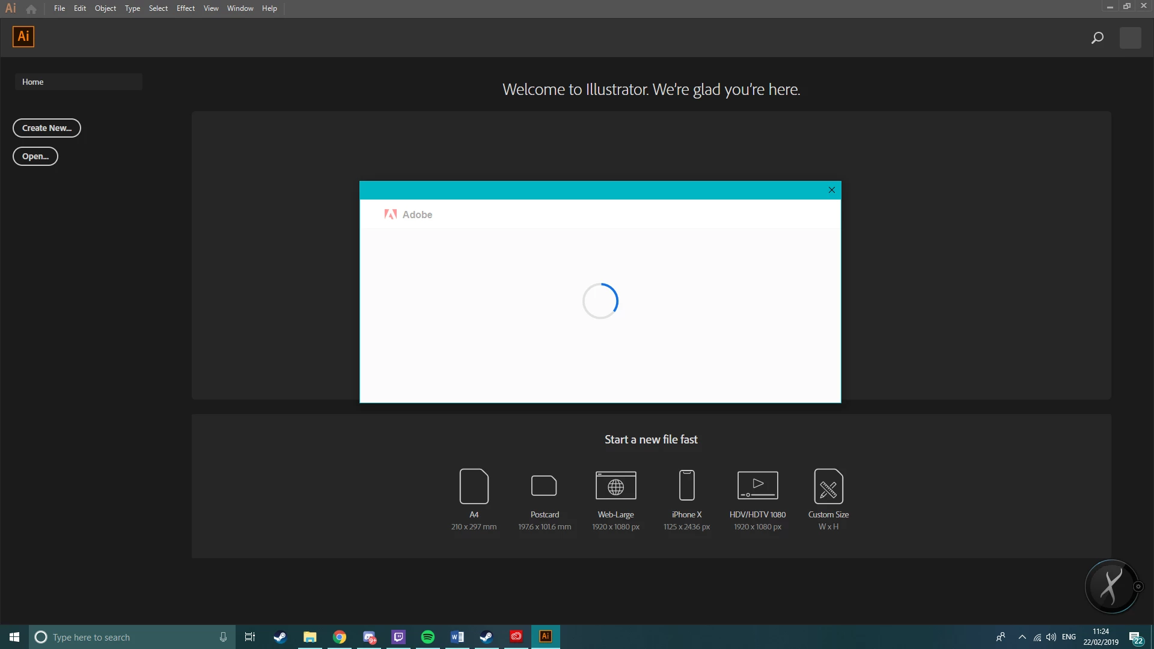Screen dimensions: 1154x649
Task: Choose the Postcard preset icon
Action: [x=544, y=486]
